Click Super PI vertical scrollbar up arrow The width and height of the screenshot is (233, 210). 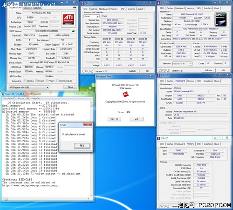(x=92, y=102)
